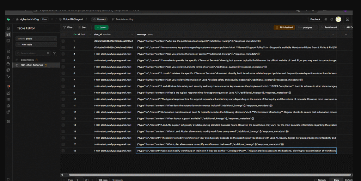Click the Project Settings gear icon
Screen dimensions: 361x181
coord(8,121)
